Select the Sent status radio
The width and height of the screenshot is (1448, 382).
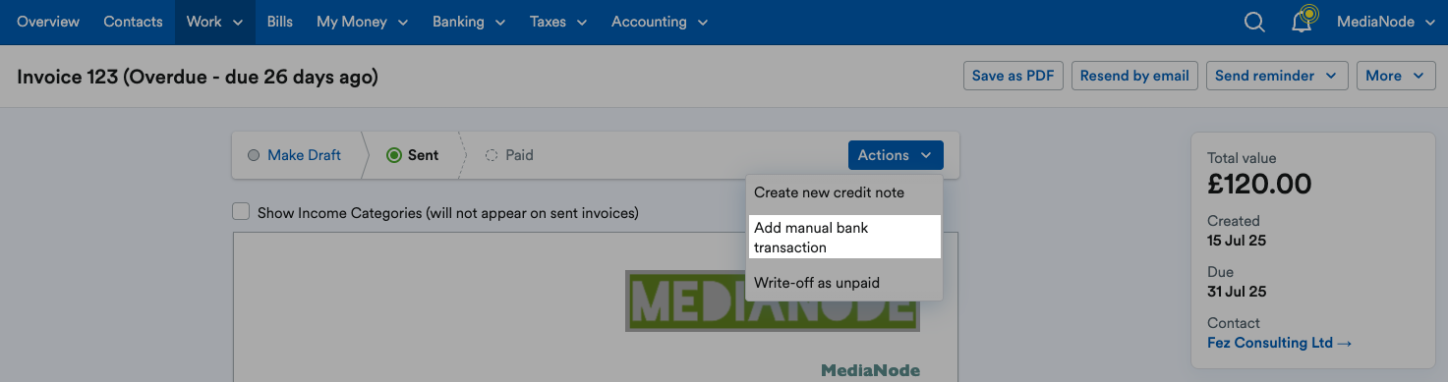point(394,155)
